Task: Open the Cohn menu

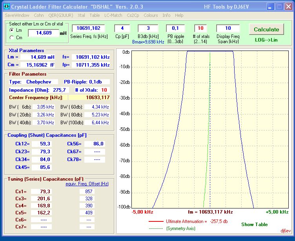Action: coord(39,15)
